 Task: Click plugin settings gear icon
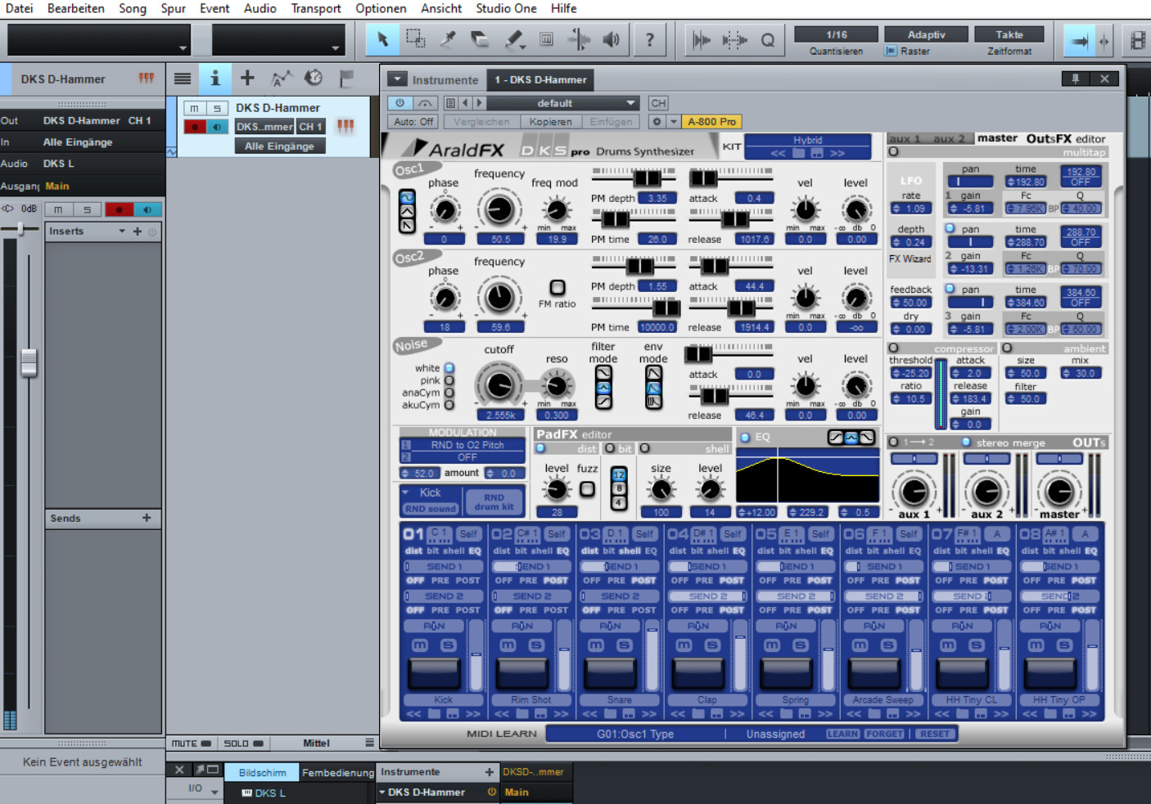[x=657, y=122]
